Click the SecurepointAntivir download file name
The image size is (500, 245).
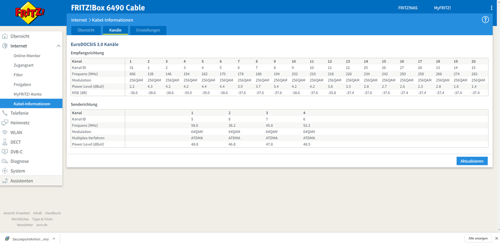31,239
